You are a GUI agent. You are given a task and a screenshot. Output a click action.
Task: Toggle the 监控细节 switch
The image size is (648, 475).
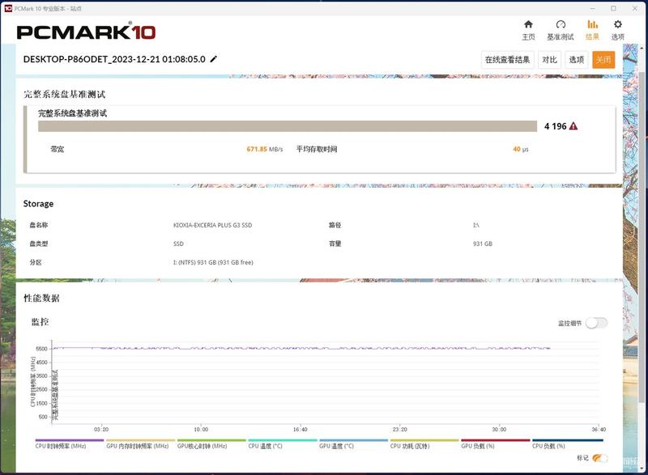(596, 323)
